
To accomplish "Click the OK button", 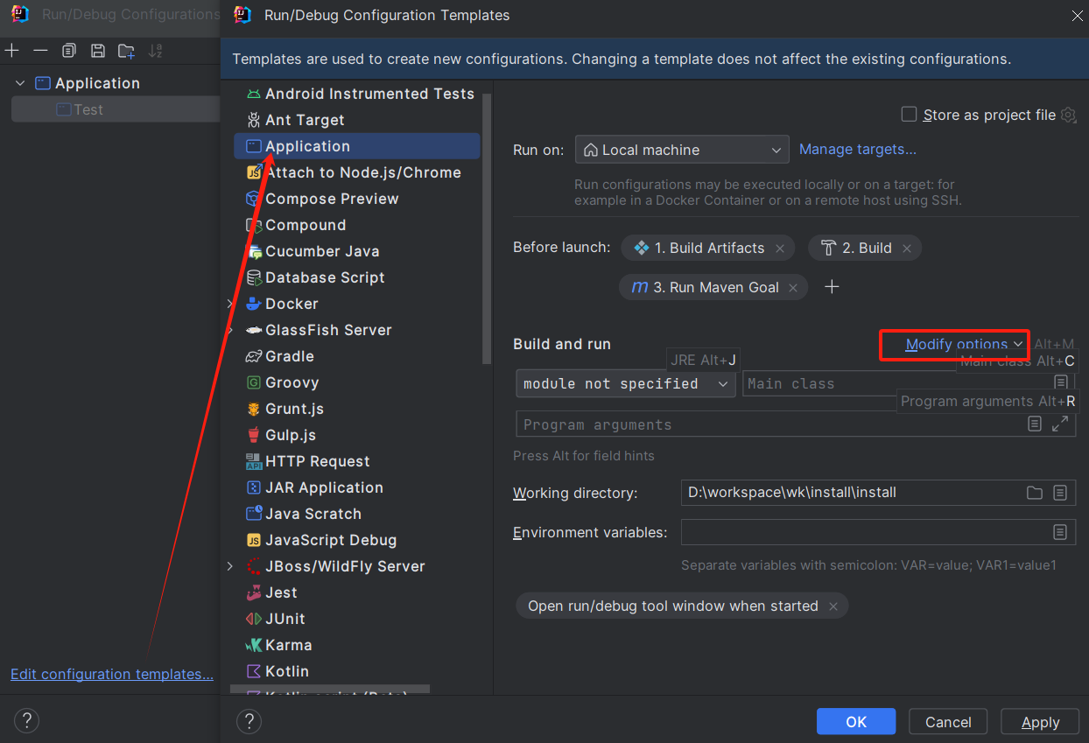I will [856, 722].
